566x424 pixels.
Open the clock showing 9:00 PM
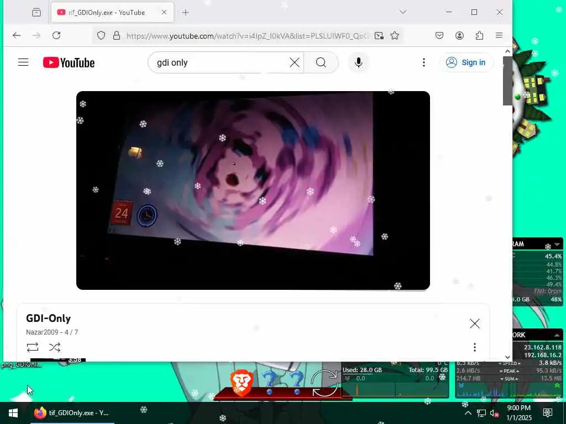pos(518,413)
